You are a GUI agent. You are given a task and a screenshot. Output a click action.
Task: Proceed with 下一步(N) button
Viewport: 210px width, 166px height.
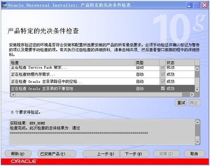(x=134, y=154)
